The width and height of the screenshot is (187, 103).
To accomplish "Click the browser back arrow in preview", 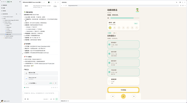I will click(x=62, y=5).
